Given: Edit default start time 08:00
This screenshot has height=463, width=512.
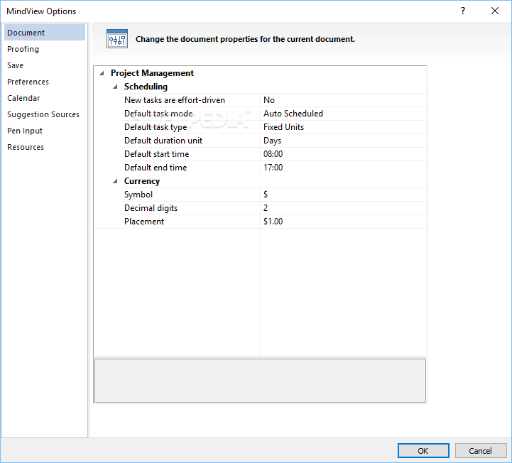Looking at the screenshot, I should coord(343,154).
